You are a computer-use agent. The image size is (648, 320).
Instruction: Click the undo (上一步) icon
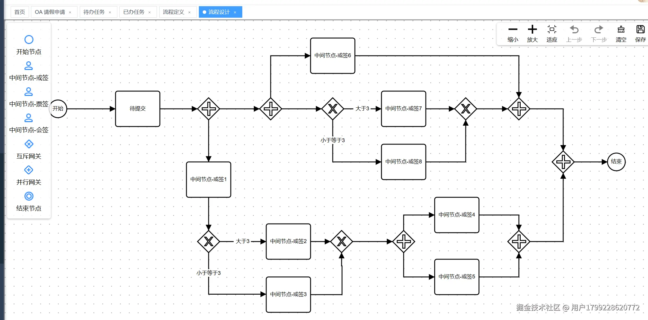pos(574,29)
